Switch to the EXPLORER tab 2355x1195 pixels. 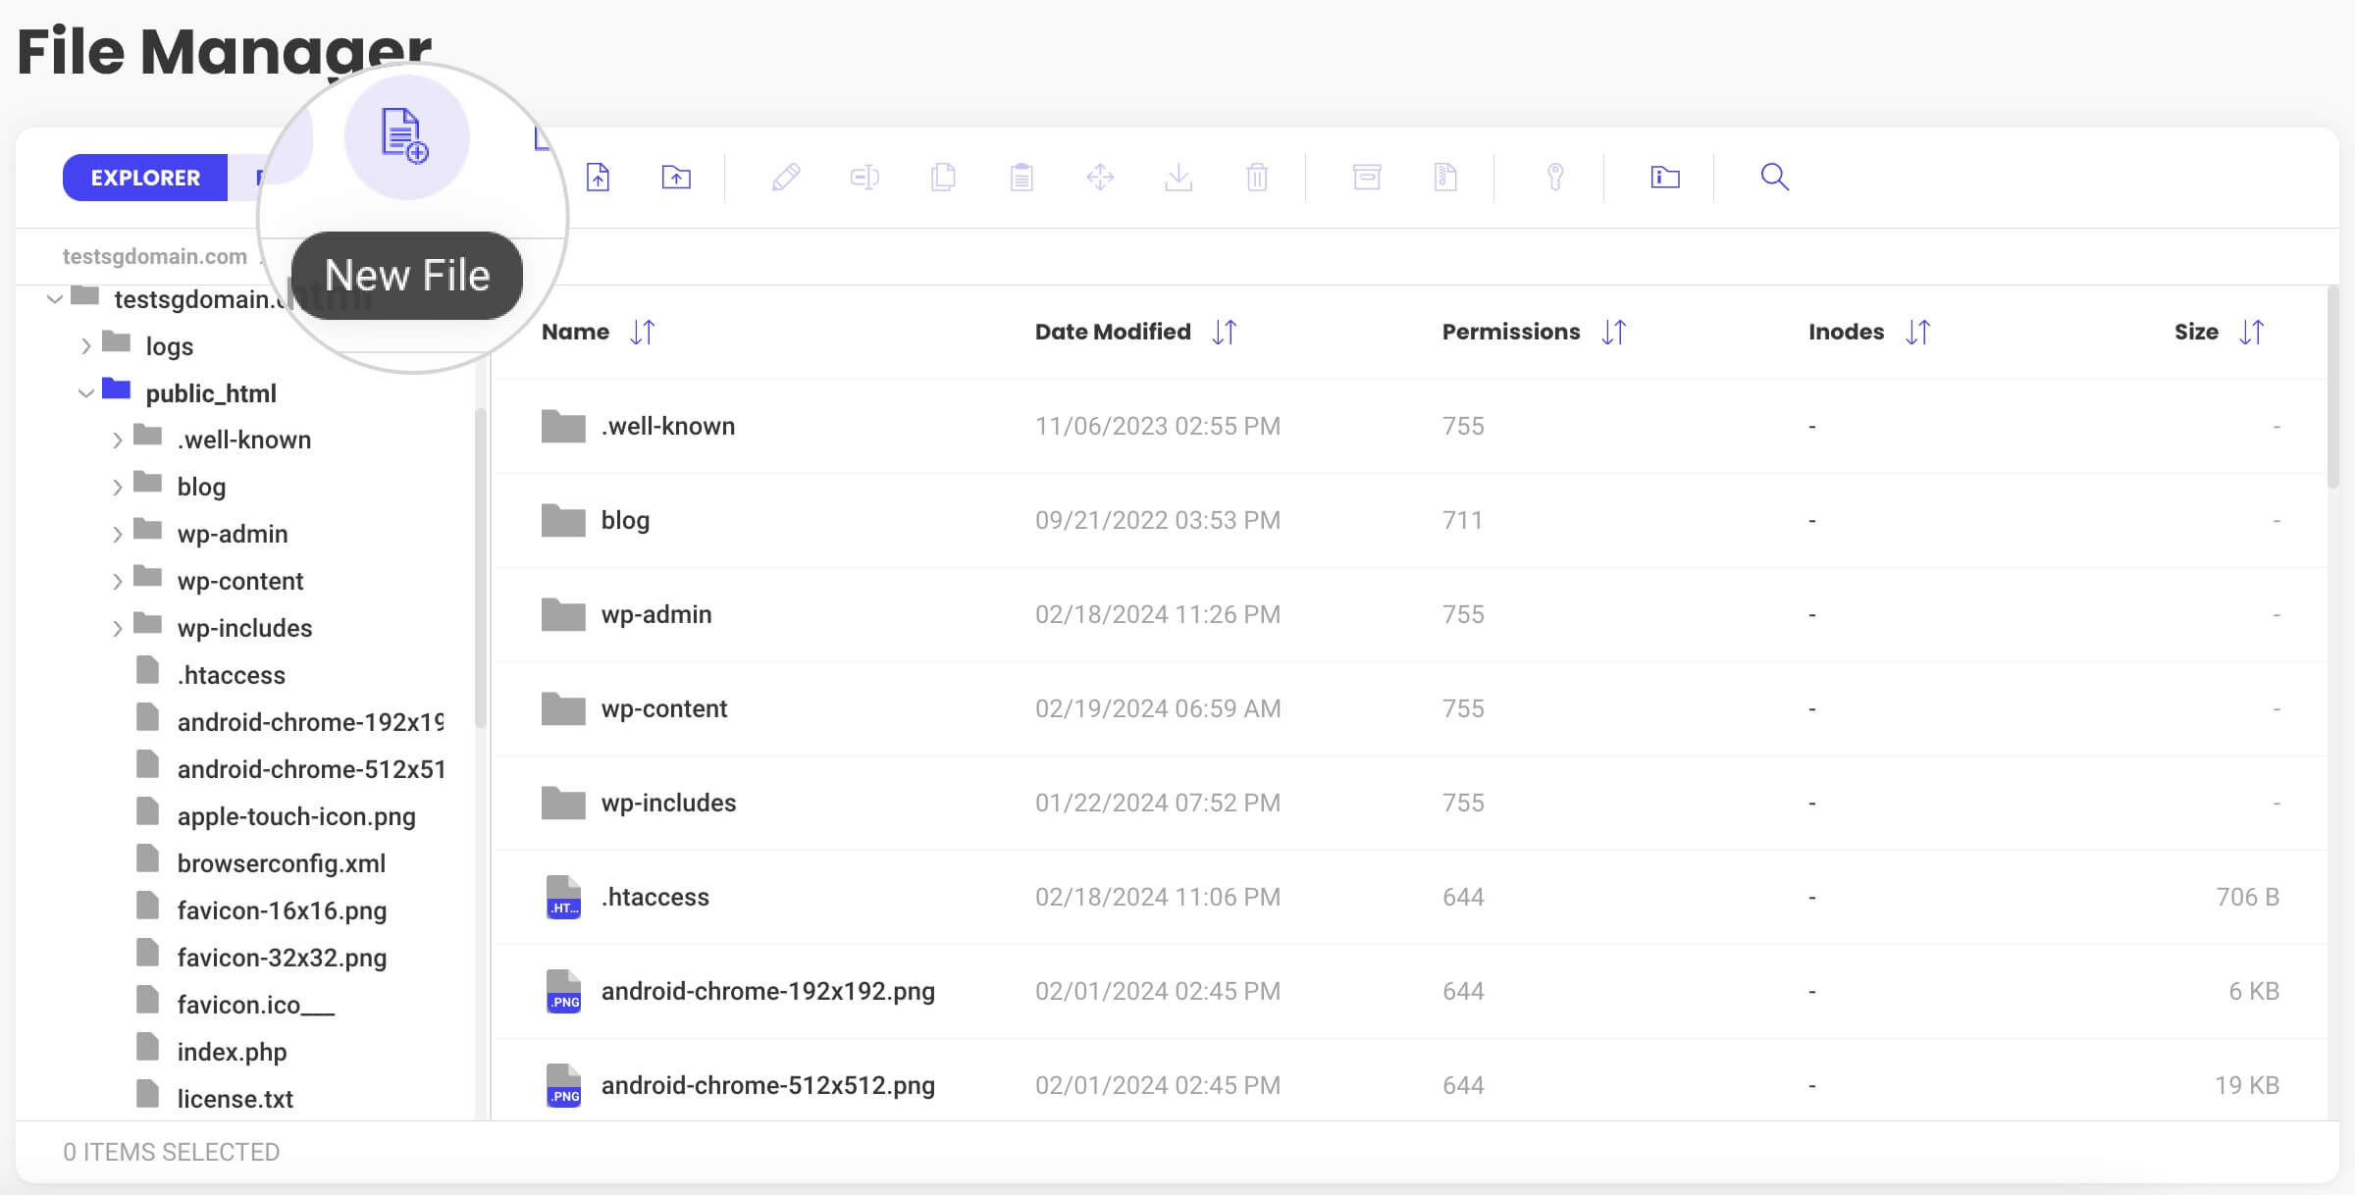coord(145,178)
